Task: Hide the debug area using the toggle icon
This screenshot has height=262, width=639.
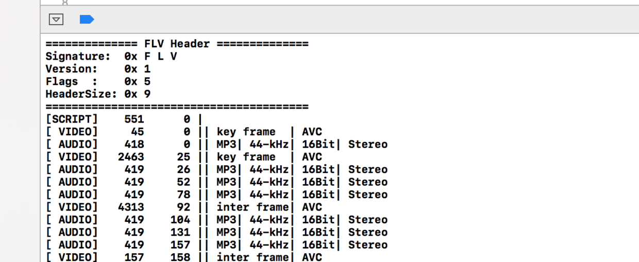Action: [56, 20]
